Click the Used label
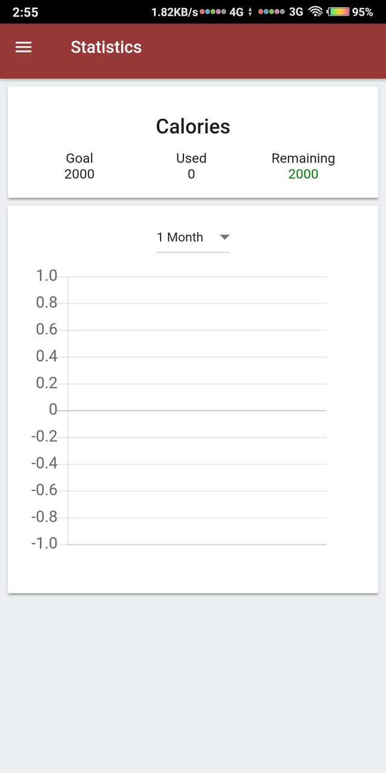386x773 pixels. point(191,158)
